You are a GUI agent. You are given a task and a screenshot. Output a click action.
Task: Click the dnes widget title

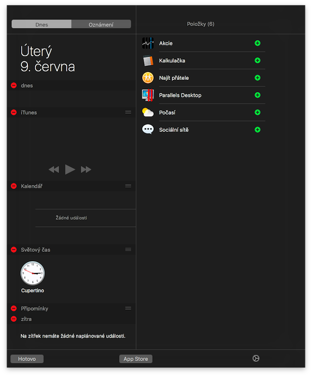27,85
